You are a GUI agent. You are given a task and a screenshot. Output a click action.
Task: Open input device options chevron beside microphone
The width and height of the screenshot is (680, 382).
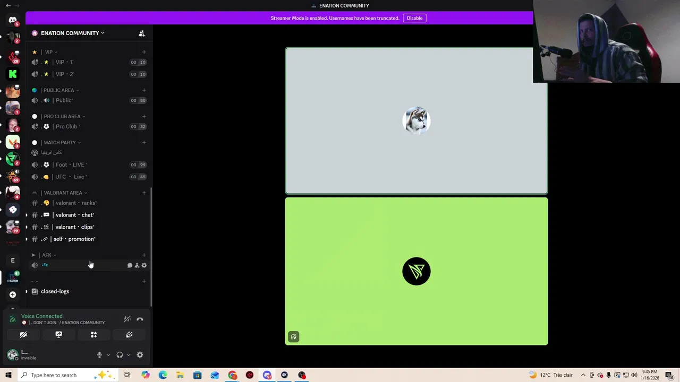108,355
